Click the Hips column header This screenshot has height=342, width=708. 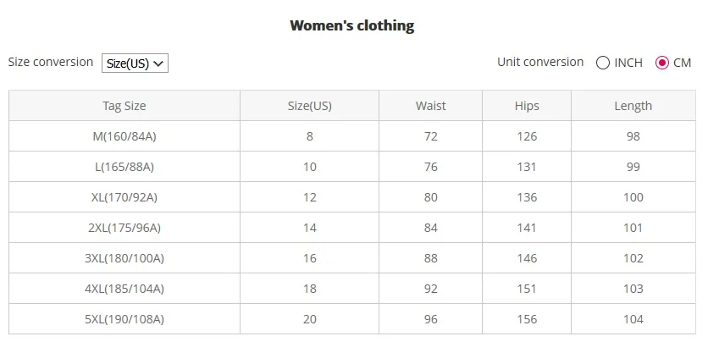click(x=526, y=106)
